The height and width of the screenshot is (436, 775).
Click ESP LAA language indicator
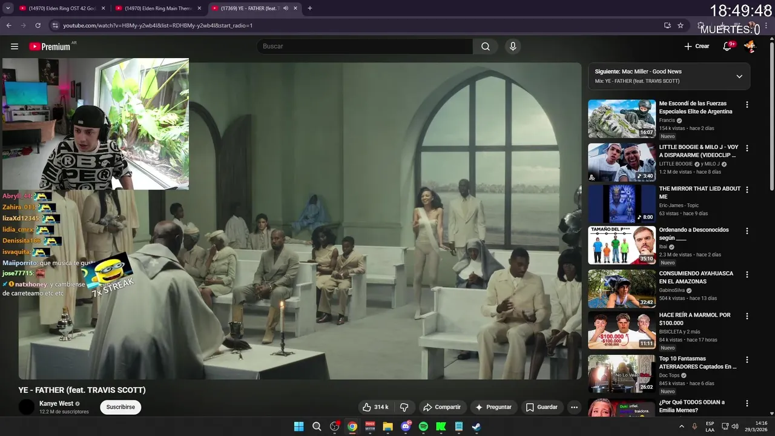tap(710, 426)
